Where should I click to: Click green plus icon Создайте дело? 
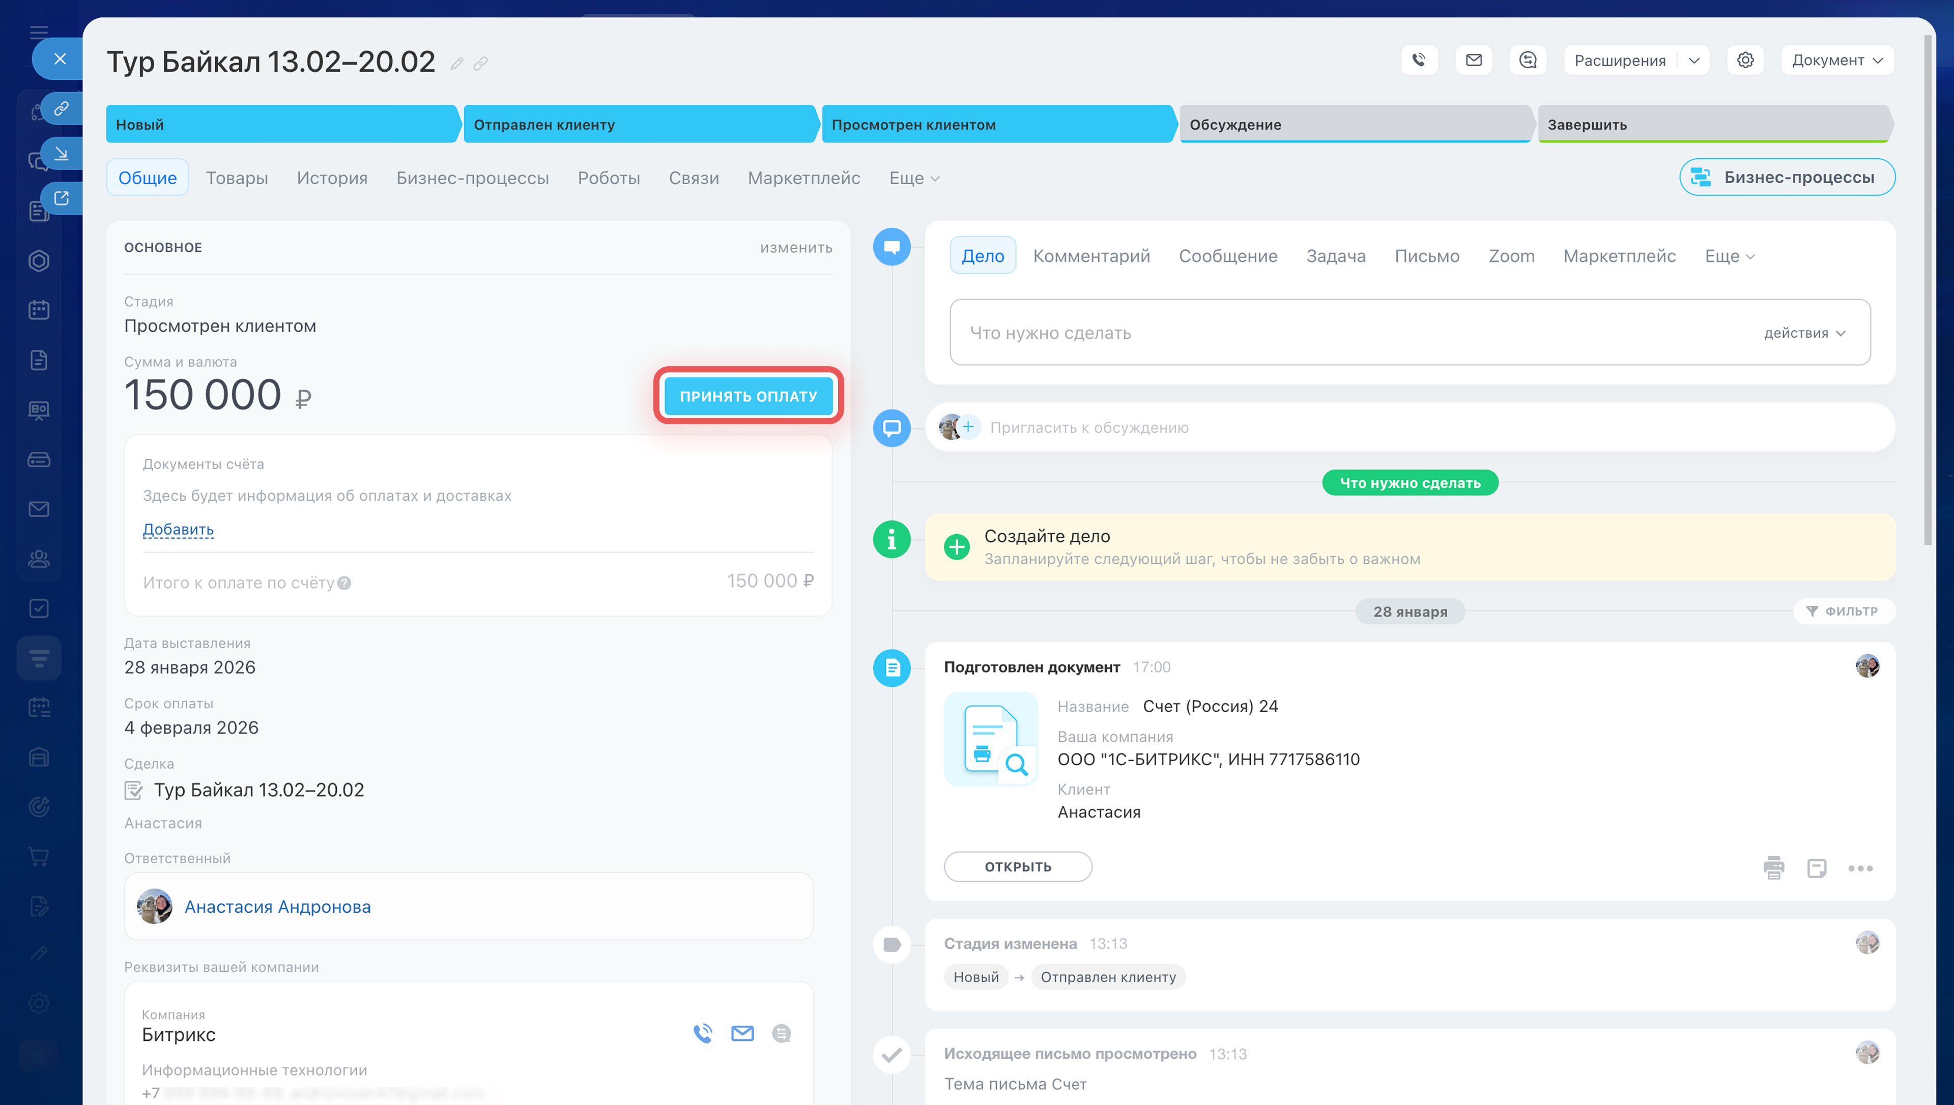coord(956,546)
